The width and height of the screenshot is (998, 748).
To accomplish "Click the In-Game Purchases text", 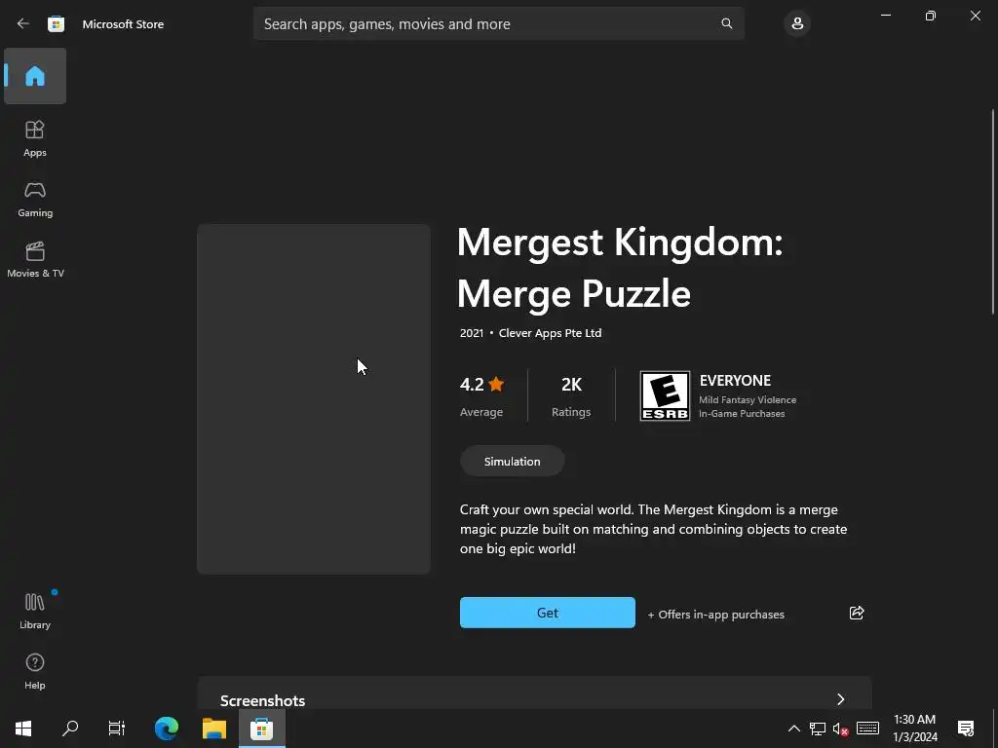I will [x=742, y=413].
